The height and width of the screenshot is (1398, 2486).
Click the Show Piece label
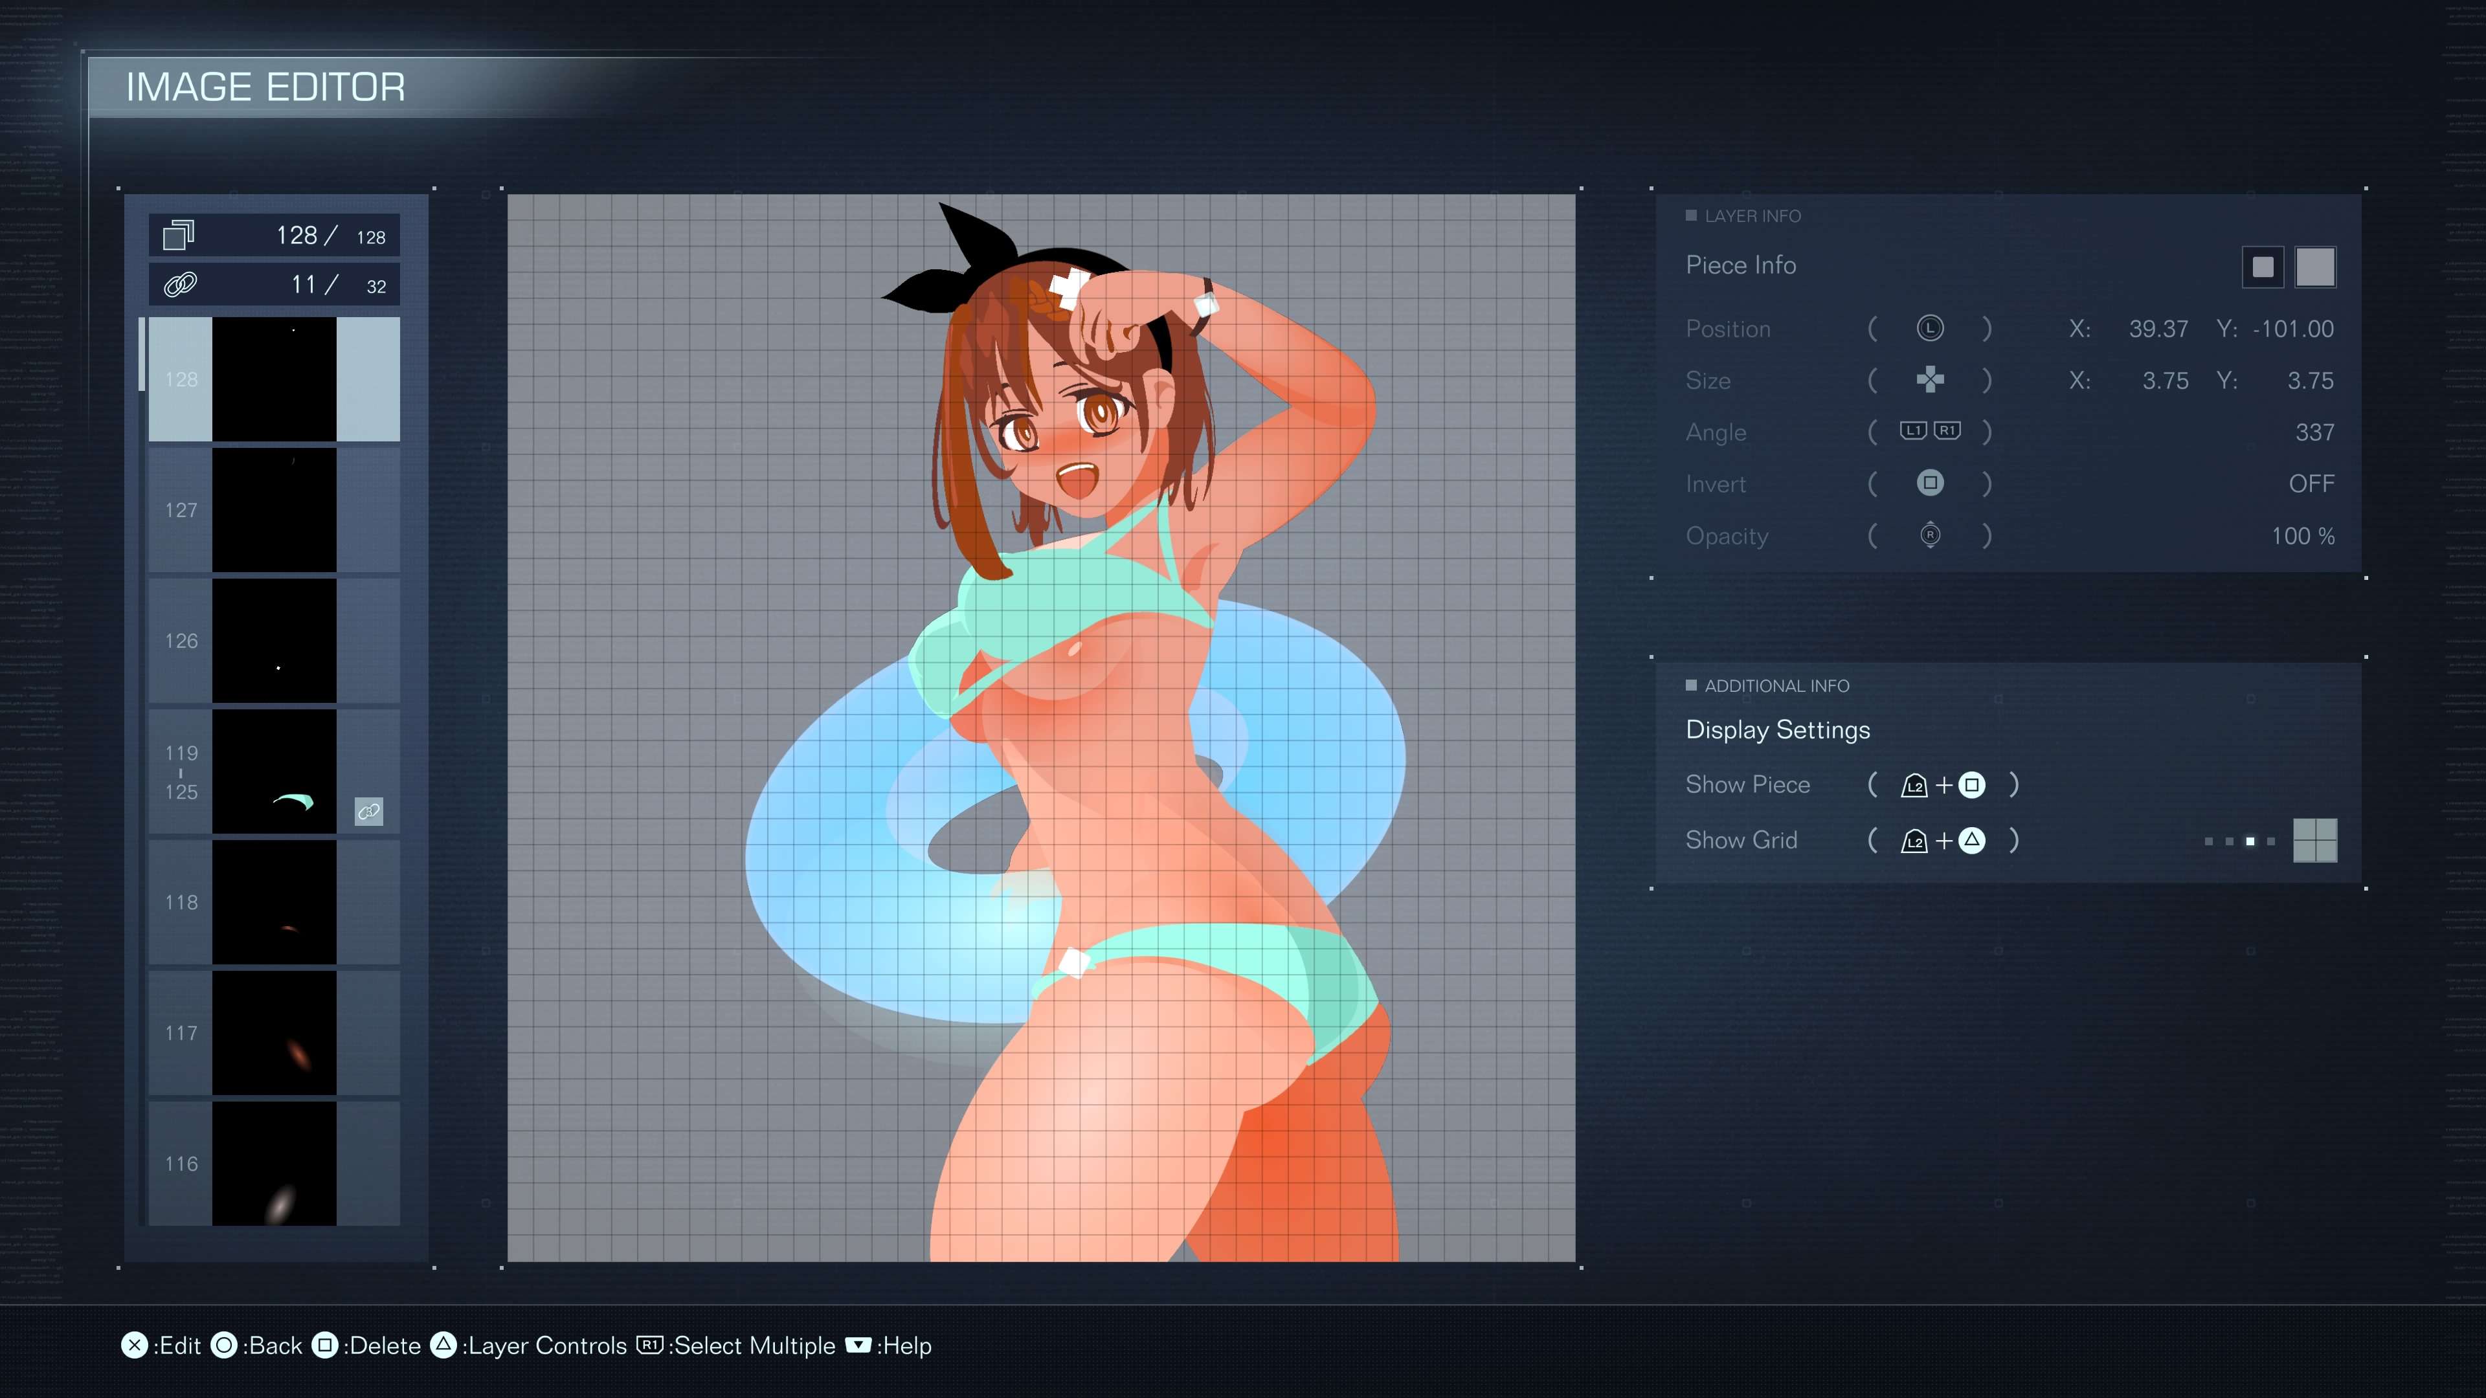(x=1747, y=784)
